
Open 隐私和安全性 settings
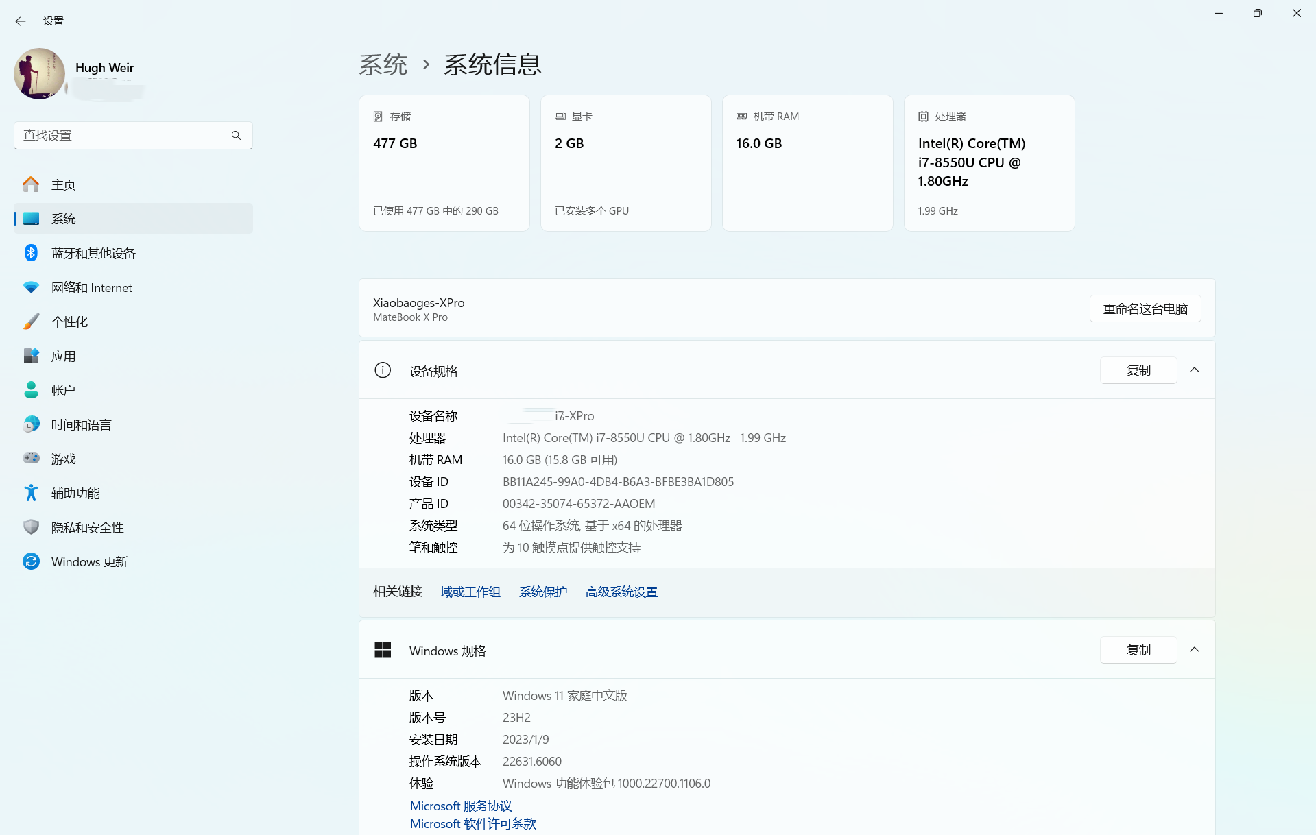87,527
